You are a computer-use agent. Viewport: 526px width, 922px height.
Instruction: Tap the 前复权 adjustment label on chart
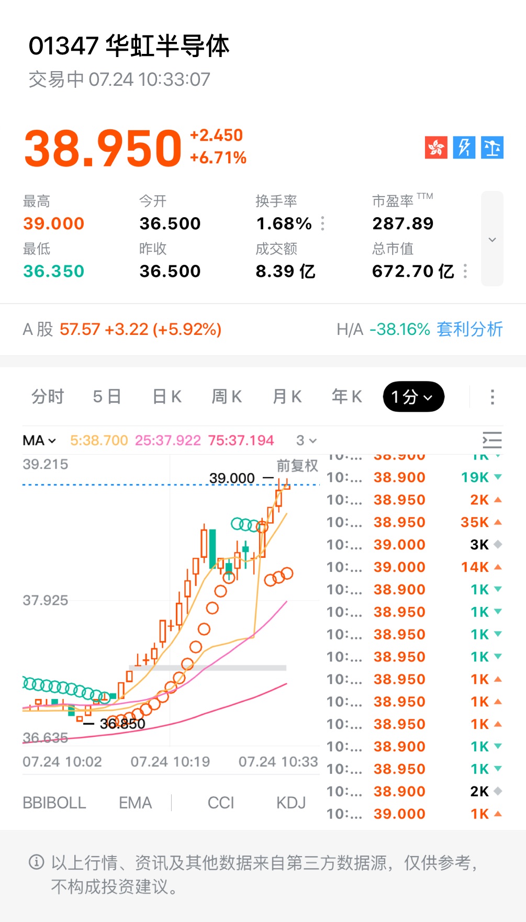(x=297, y=465)
